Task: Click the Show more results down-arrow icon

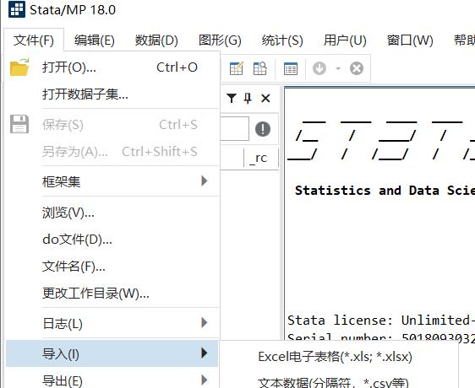Action: click(x=319, y=68)
